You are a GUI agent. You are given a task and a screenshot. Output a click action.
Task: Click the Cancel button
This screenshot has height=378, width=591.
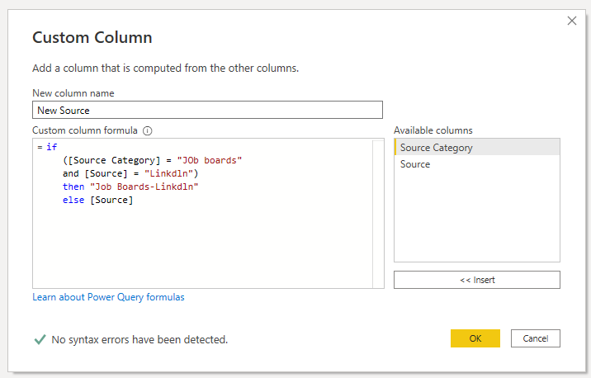[535, 338]
